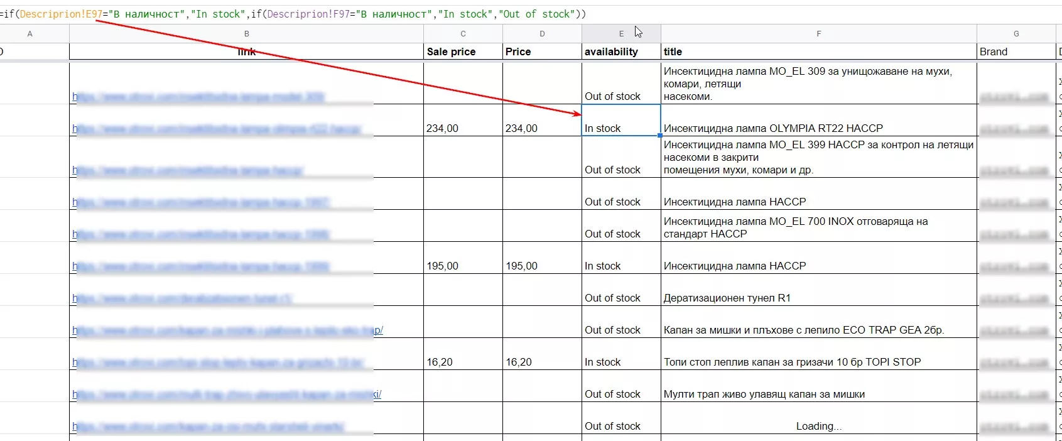Select Brand cell in OLYMPIA RT22 row

[1016, 120]
